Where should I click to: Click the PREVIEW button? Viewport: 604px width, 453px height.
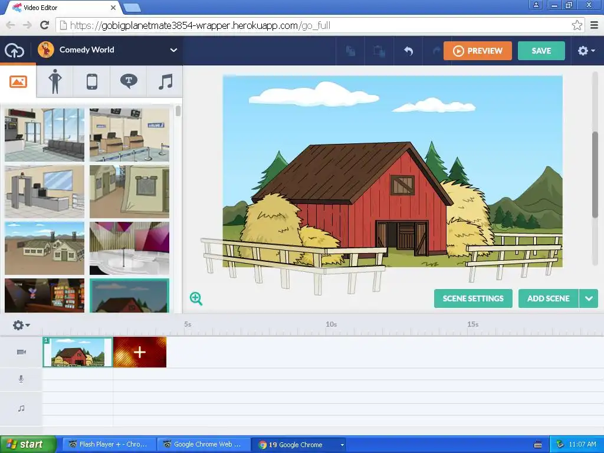(478, 51)
